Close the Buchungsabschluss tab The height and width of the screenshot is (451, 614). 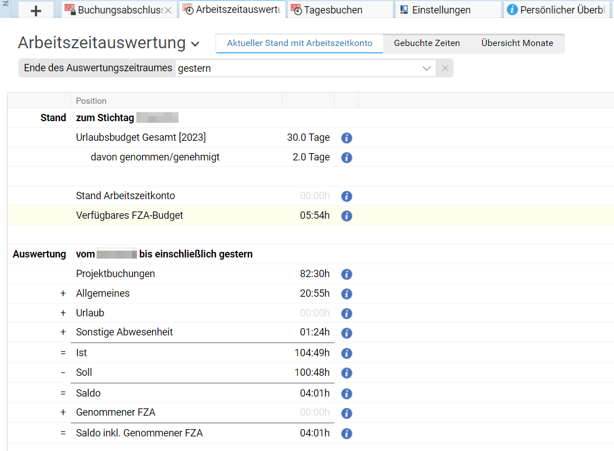click(168, 10)
